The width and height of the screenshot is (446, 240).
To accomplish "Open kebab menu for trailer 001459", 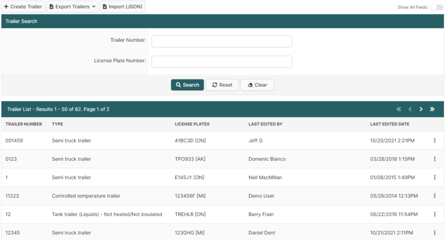I will click(434, 140).
